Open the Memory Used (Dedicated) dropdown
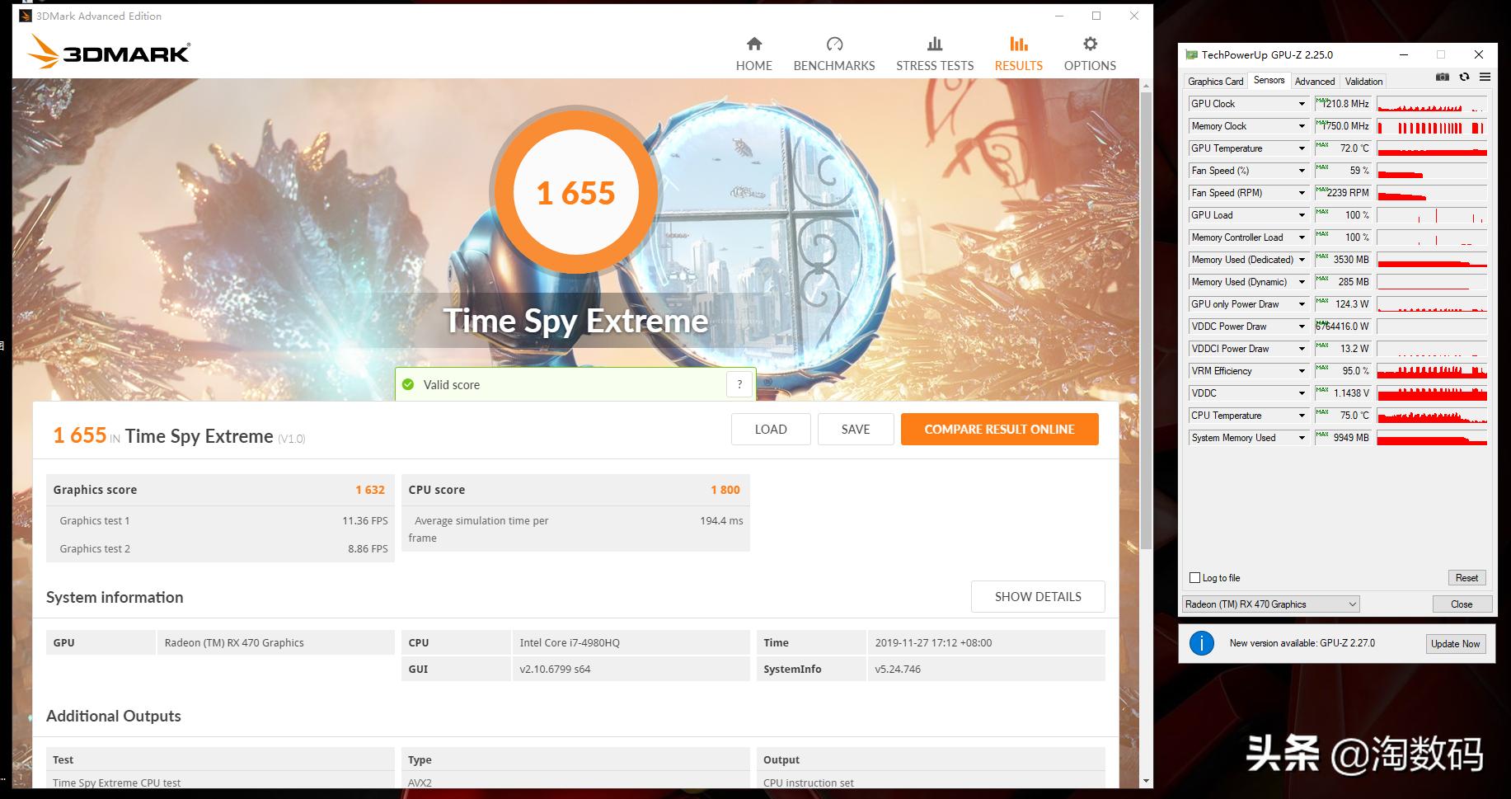1511x799 pixels. click(x=1302, y=260)
